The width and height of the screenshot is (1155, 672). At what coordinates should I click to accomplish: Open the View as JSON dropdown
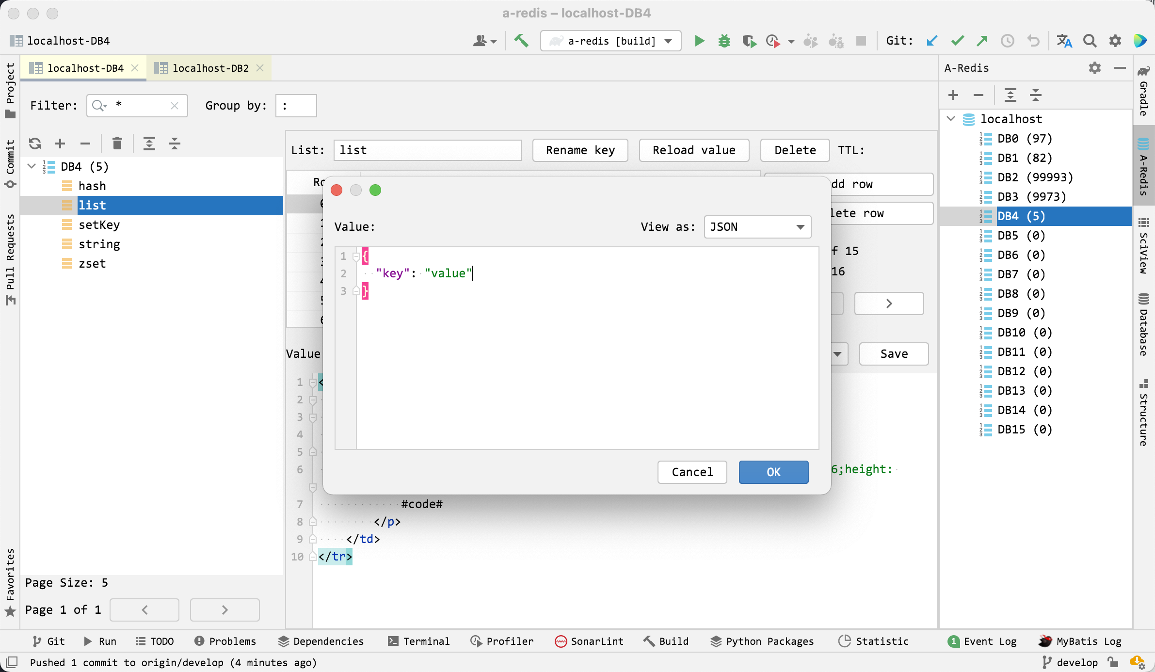point(757,227)
